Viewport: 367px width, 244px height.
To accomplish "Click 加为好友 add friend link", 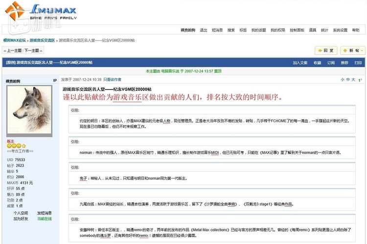I will click(21, 219).
